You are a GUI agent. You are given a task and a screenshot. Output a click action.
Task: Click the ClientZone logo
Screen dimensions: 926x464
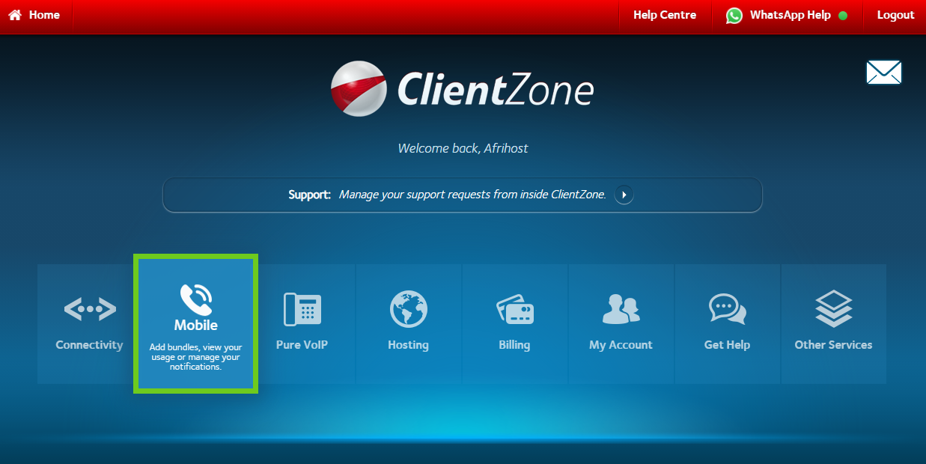[x=463, y=89]
